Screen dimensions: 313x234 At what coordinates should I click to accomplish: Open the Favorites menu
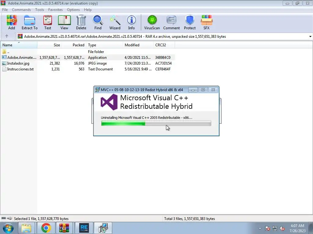[56, 9]
